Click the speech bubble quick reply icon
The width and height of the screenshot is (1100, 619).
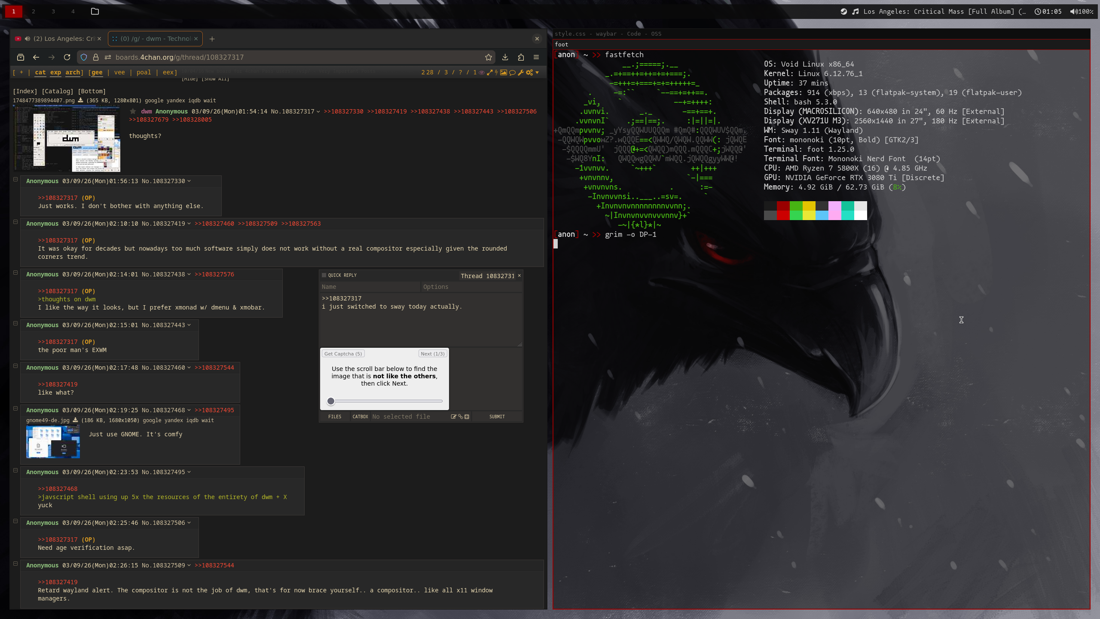[512, 72]
